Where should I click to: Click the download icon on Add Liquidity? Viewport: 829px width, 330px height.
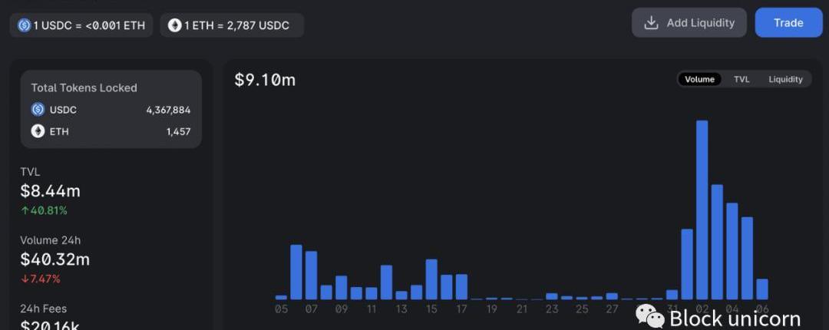click(x=651, y=23)
